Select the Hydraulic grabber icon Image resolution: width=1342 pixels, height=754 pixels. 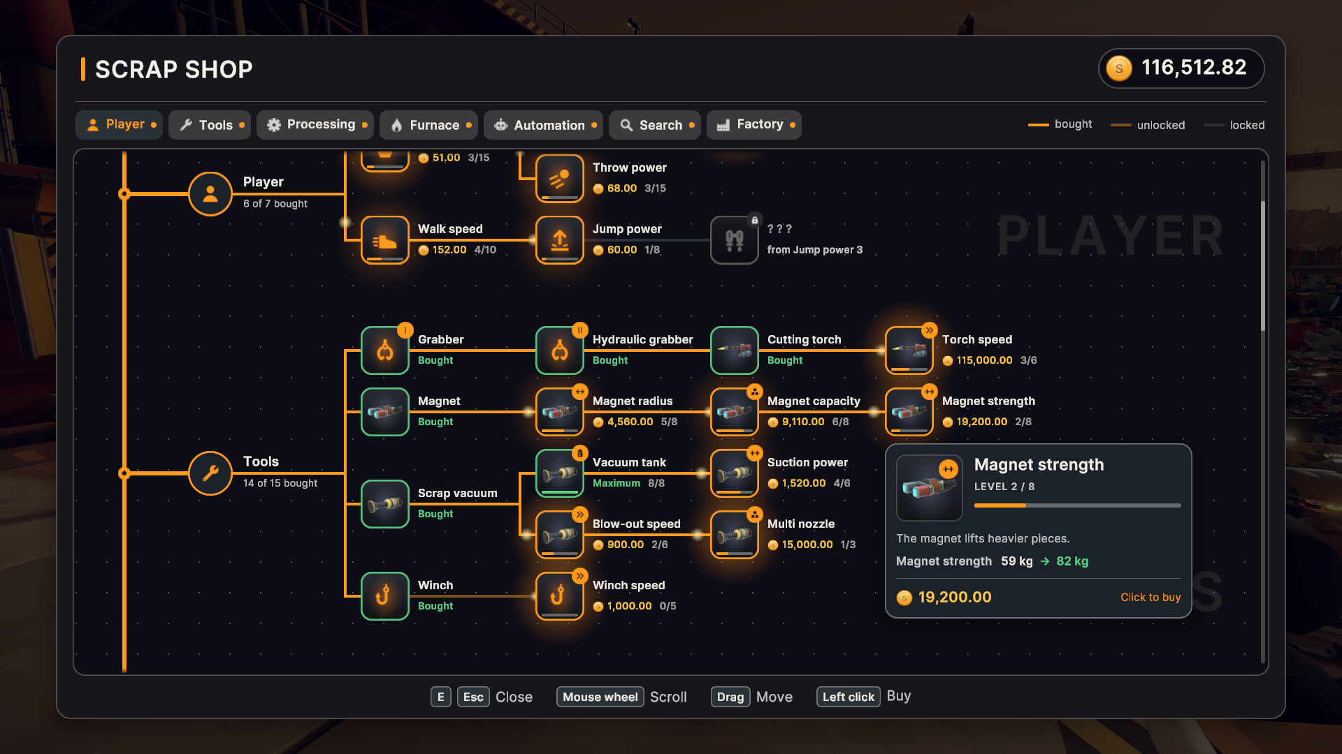[559, 350]
